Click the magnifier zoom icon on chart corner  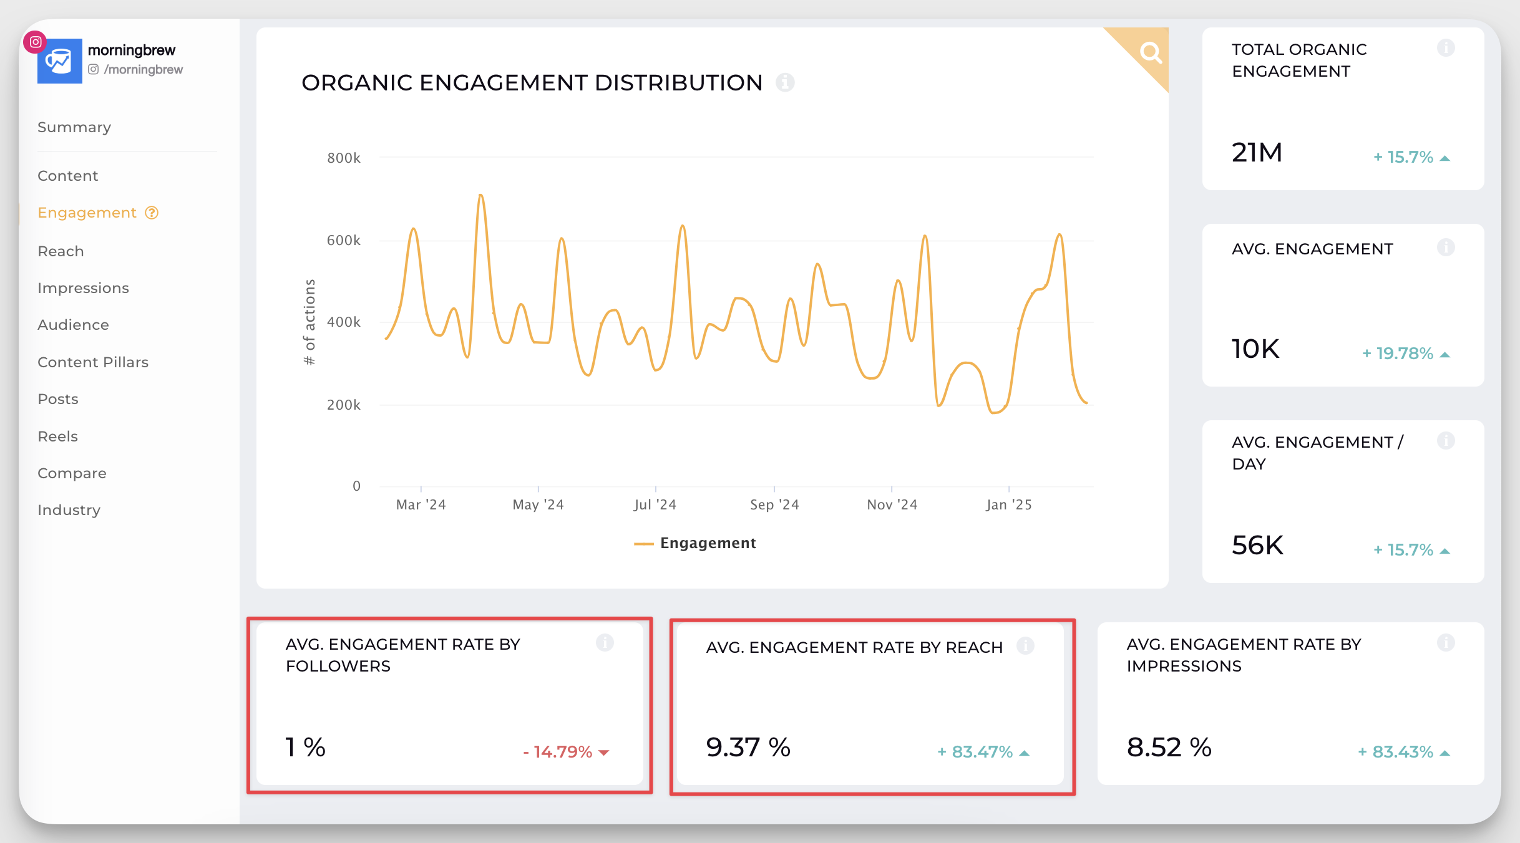coord(1150,52)
